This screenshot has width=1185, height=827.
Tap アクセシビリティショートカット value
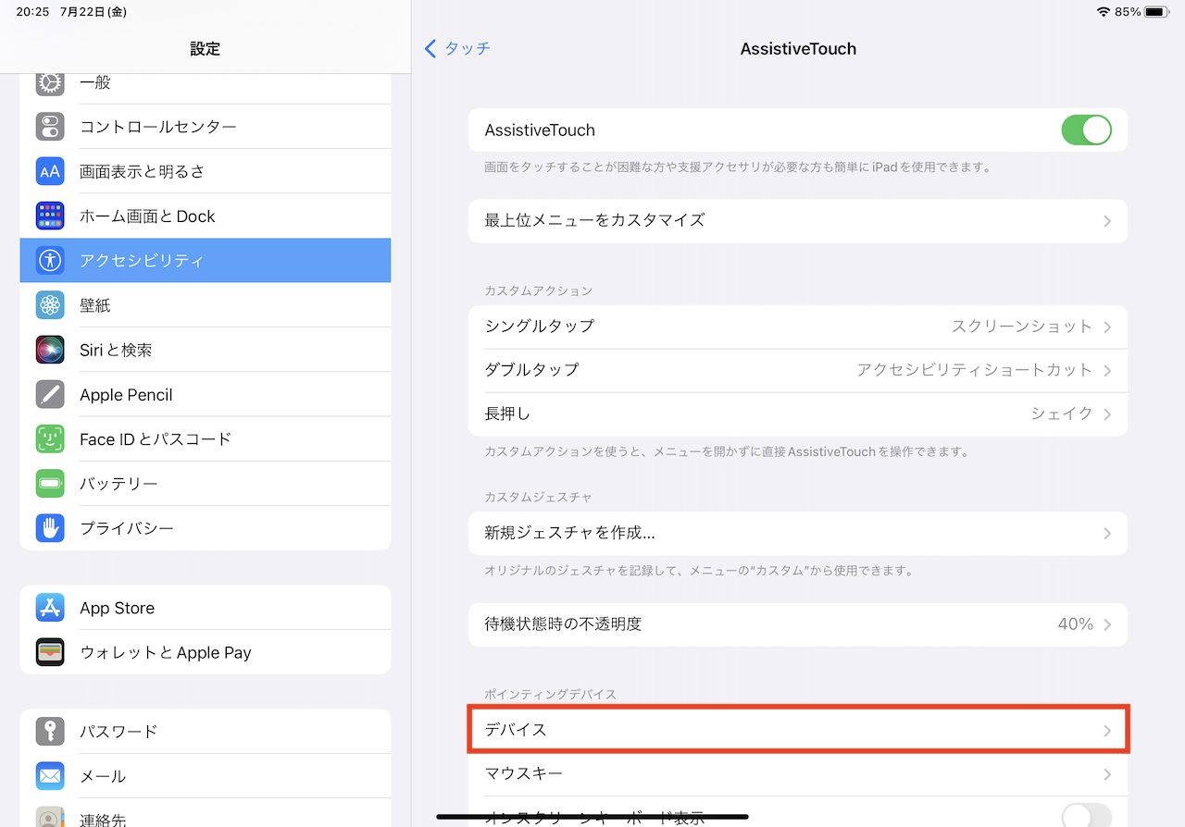975,370
